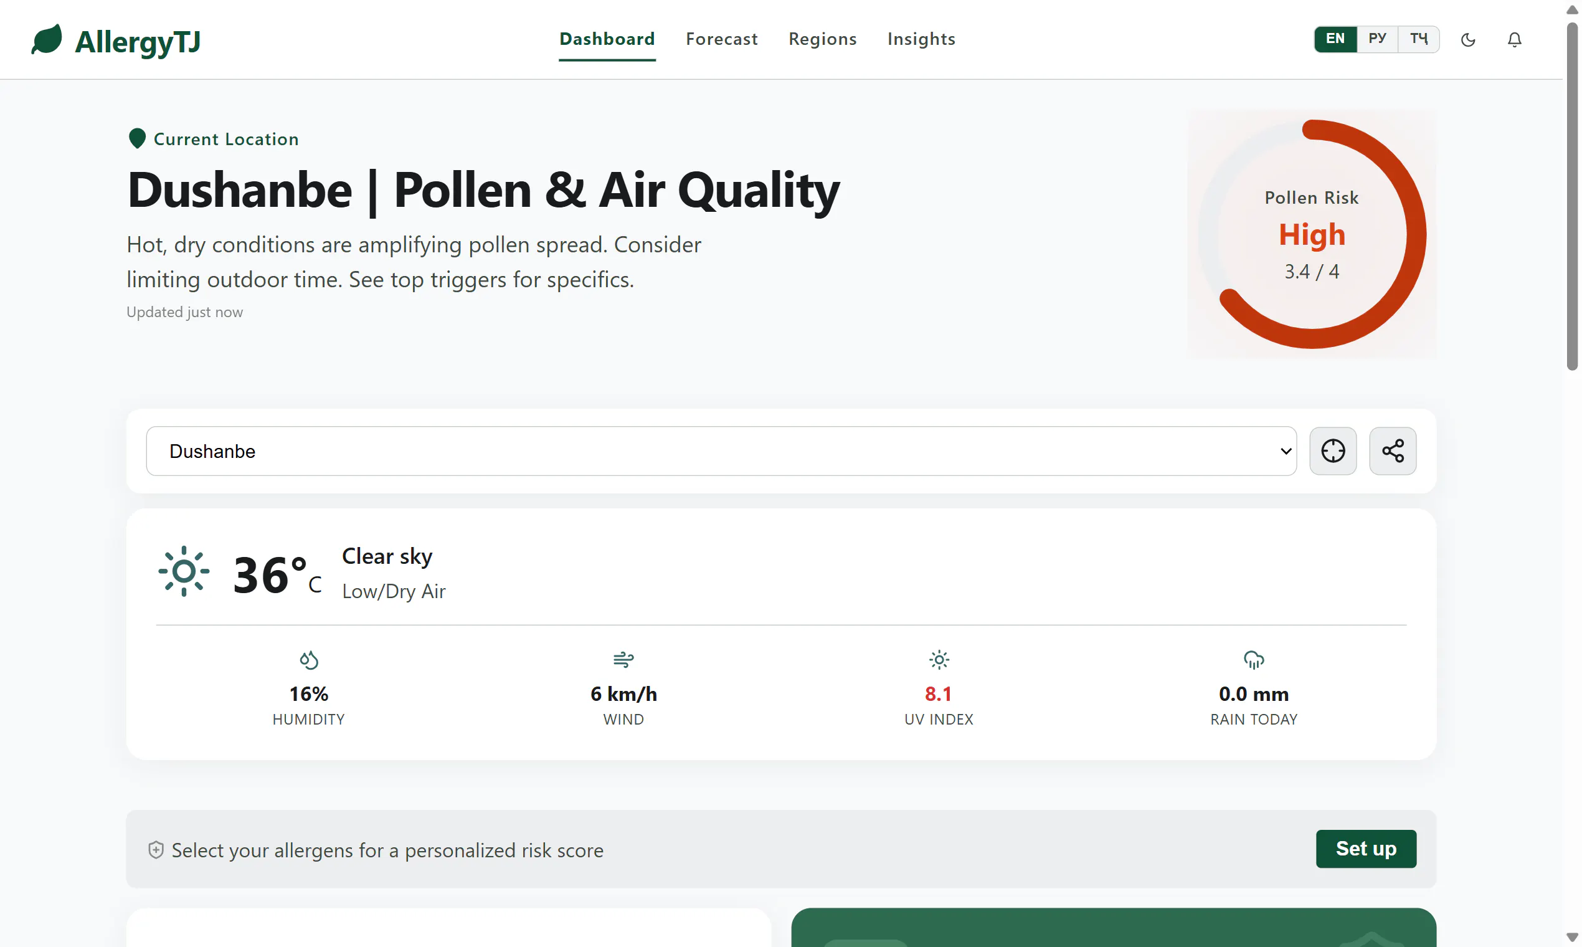The height and width of the screenshot is (947, 1582).
Task: Click 'Select your allergens' prompt text
Action: [387, 850]
